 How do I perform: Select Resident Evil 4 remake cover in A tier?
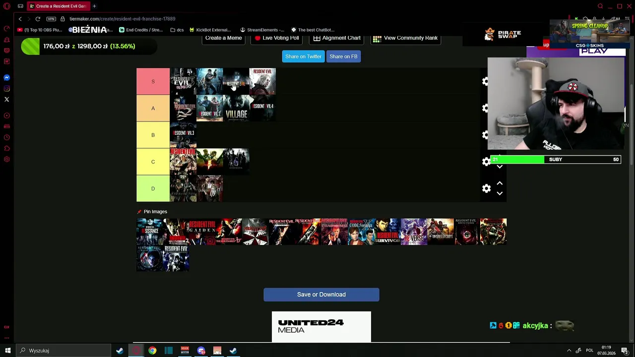coord(262,108)
